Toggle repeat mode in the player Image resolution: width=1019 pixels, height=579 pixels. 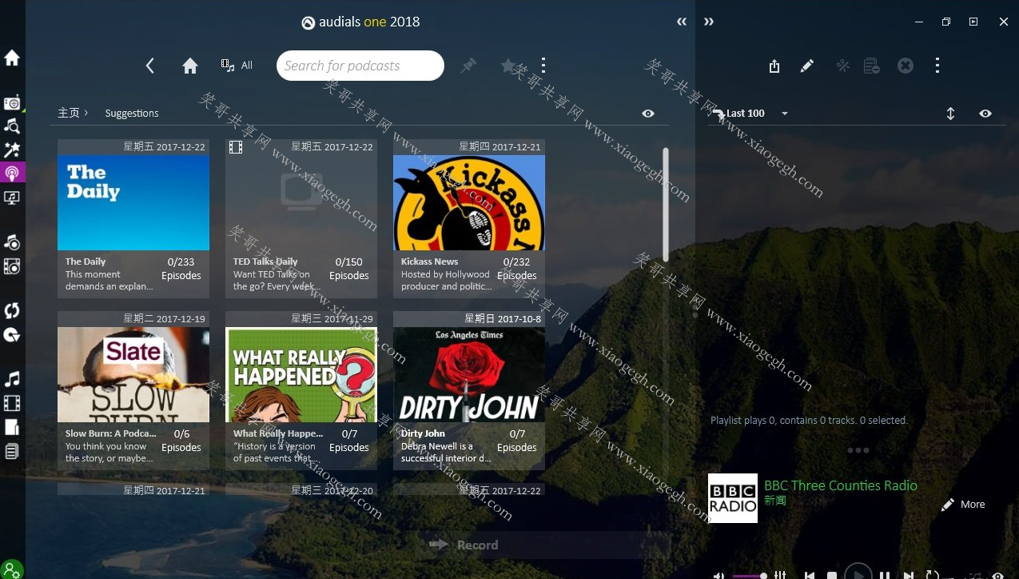[x=933, y=575]
